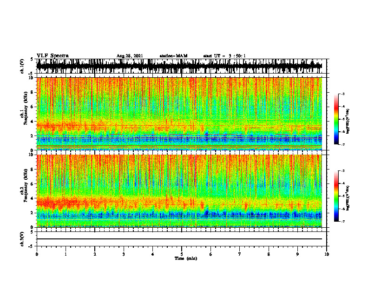This screenshot has width=368, height=285.
Task: Click the ch.2 frequency tick '4'
Action: [33, 198]
